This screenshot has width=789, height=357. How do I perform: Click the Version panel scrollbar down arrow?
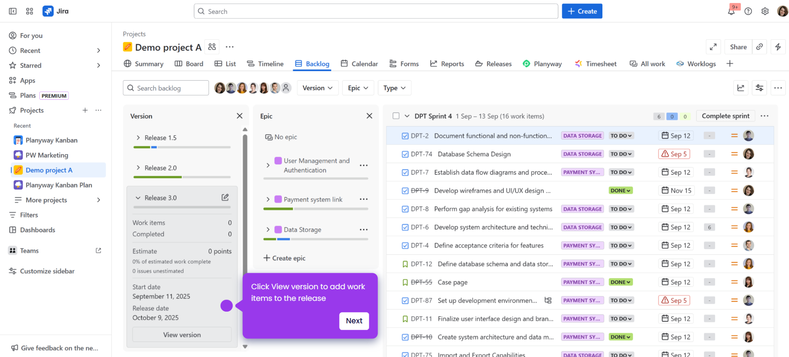click(x=245, y=346)
